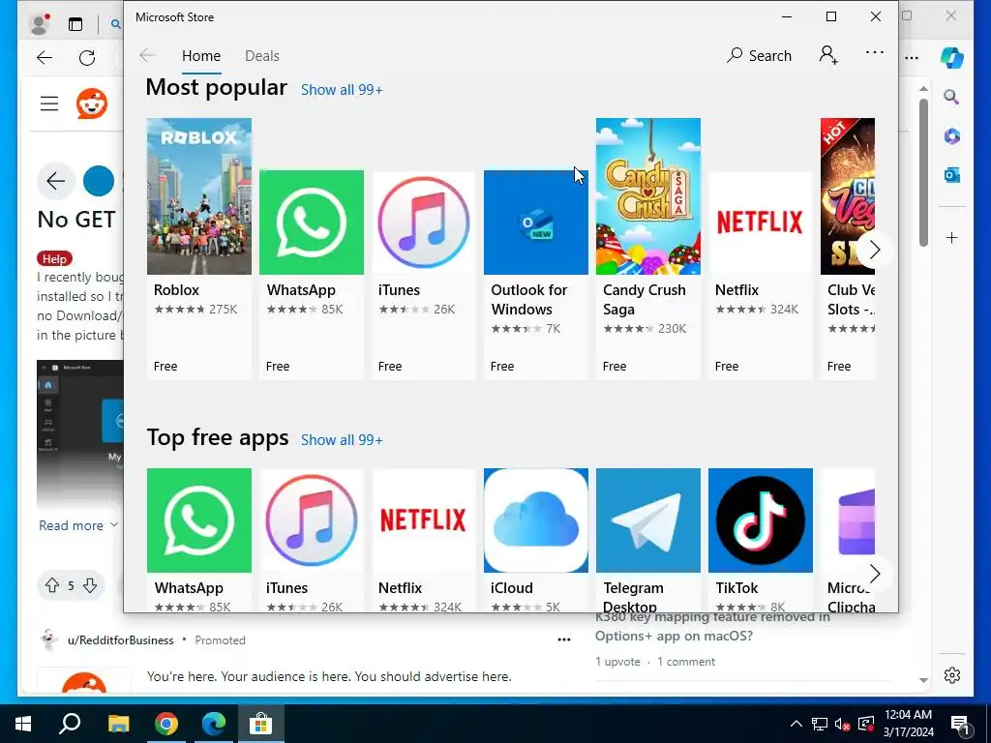This screenshot has height=743, width=991.
Task: Open Edge sidebar settings gear
Action: pos(952,675)
